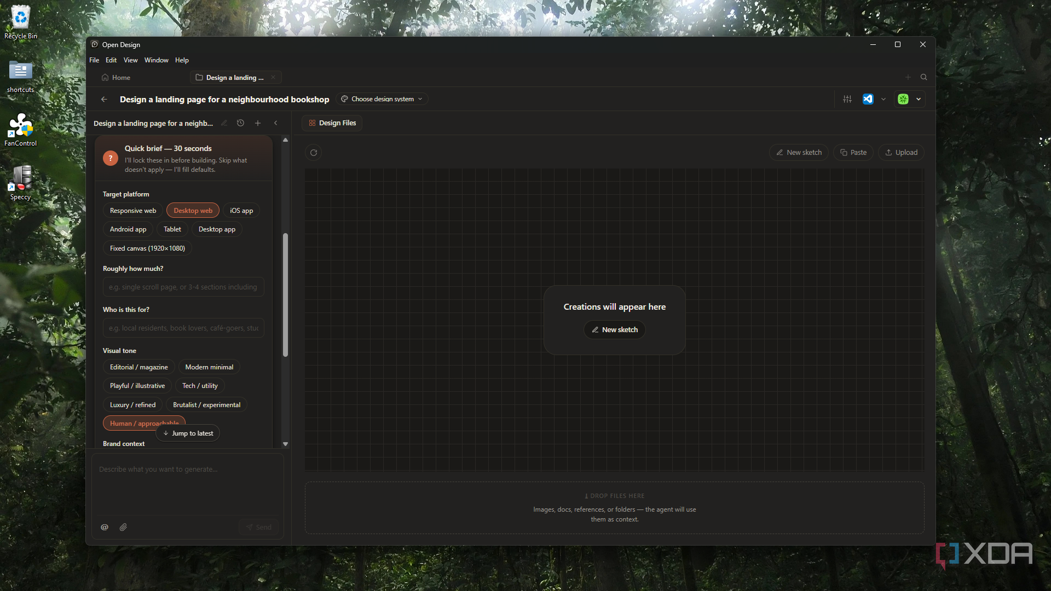Select Responsive web target platform
This screenshot has width=1051, height=591.
[133, 211]
